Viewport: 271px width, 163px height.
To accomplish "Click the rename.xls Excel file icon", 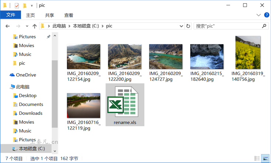I will point(123,102).
